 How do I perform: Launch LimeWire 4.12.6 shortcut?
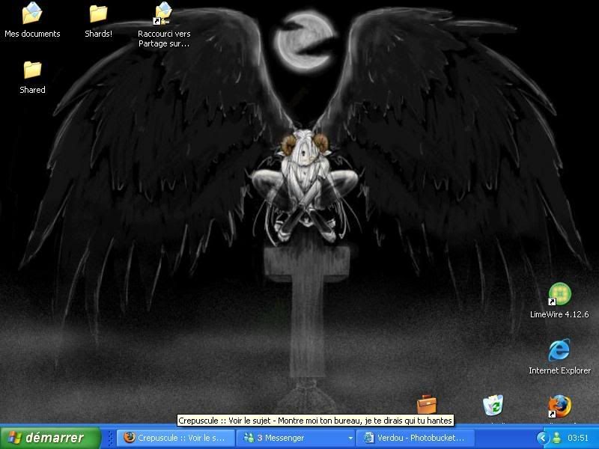559,300
